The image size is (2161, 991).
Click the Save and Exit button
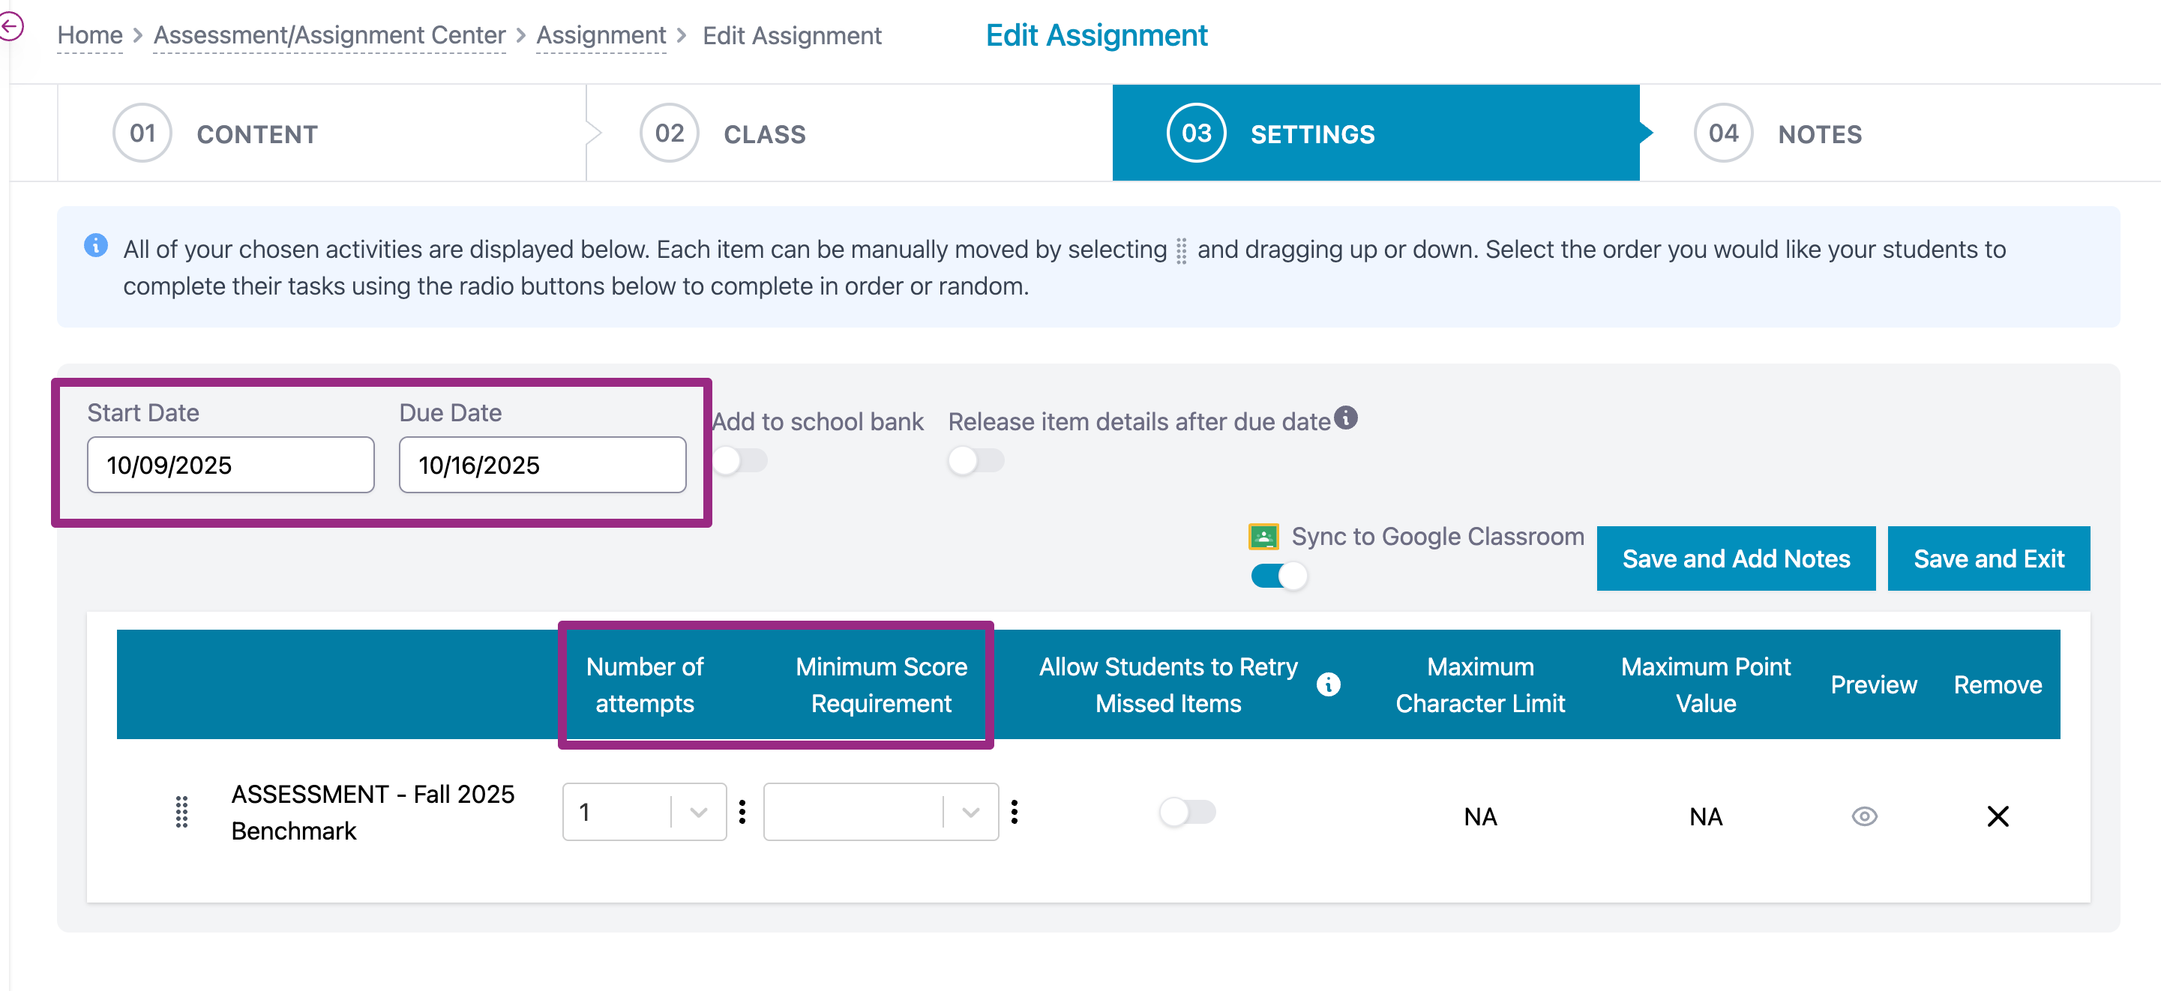click(1989, 558)
